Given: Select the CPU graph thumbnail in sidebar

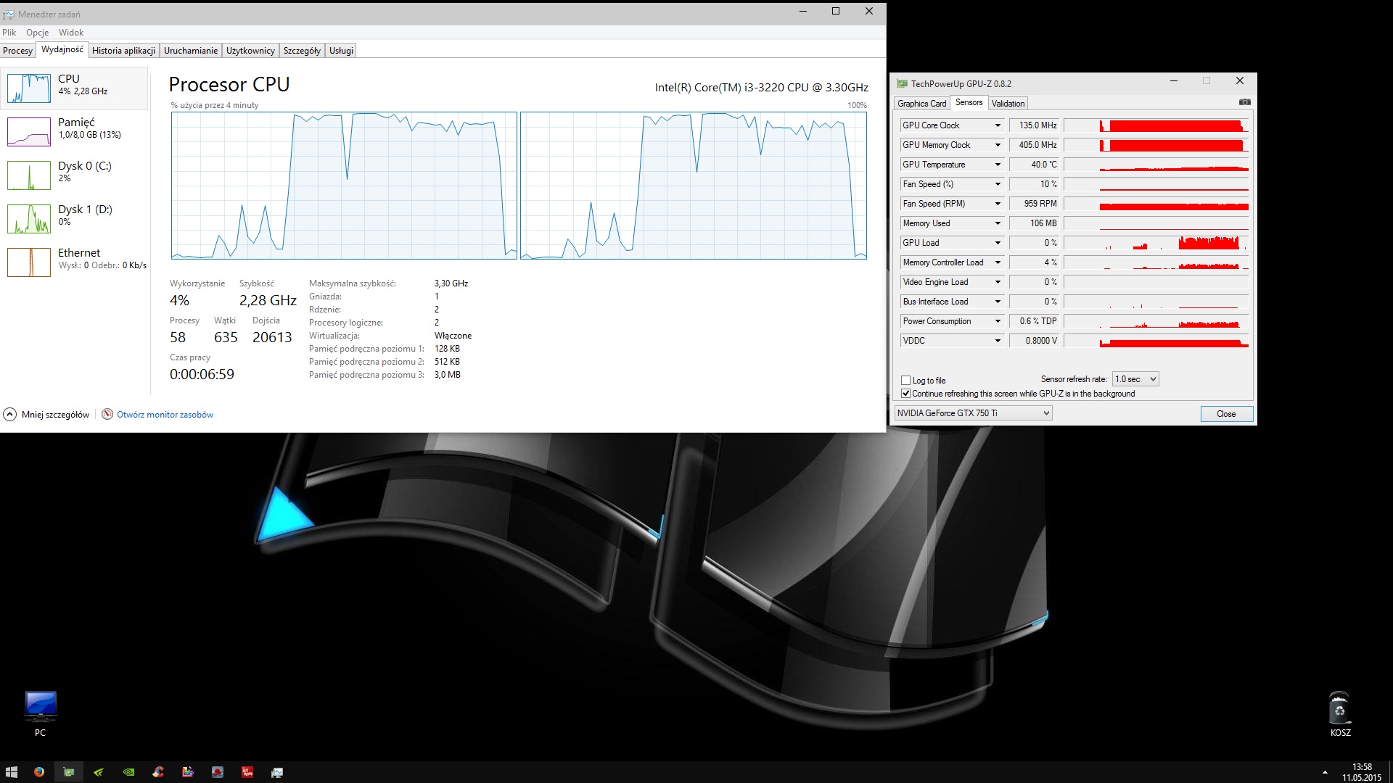Looking at the screenshot, I should coord(29,88).
